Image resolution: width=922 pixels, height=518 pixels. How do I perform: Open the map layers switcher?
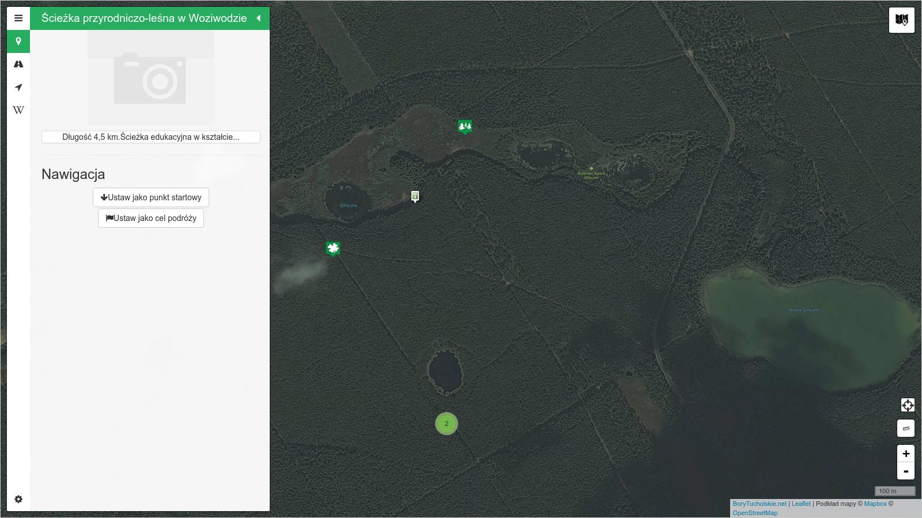click(901, 20)
